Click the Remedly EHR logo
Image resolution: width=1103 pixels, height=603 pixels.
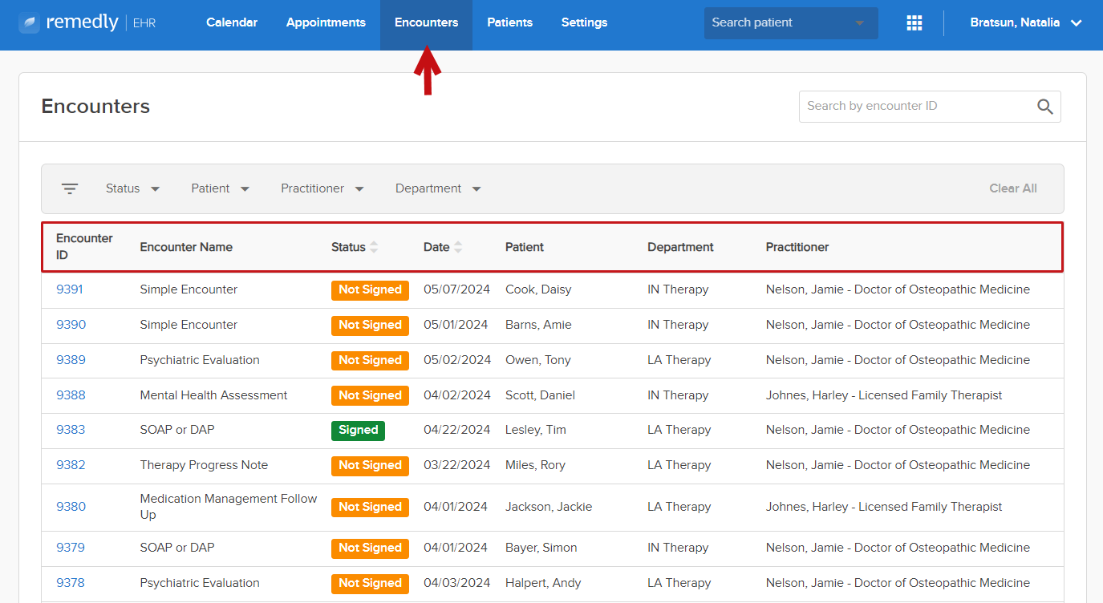click(87, 22)
